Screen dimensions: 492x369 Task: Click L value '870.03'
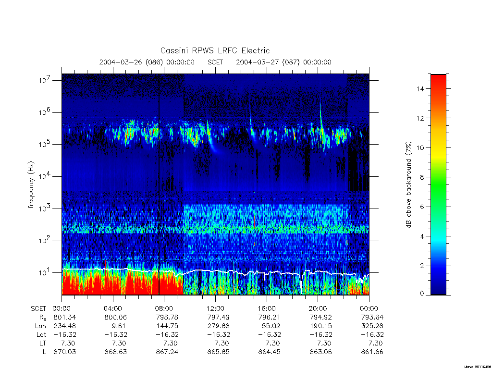pyautogui.click(x=65, y=352)
